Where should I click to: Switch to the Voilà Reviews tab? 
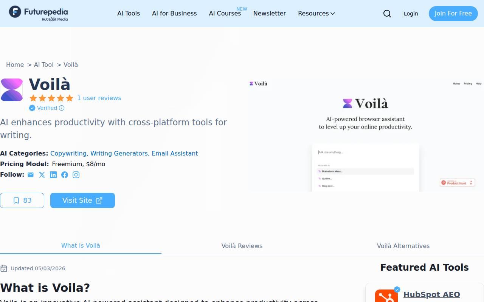coord(242,246)
